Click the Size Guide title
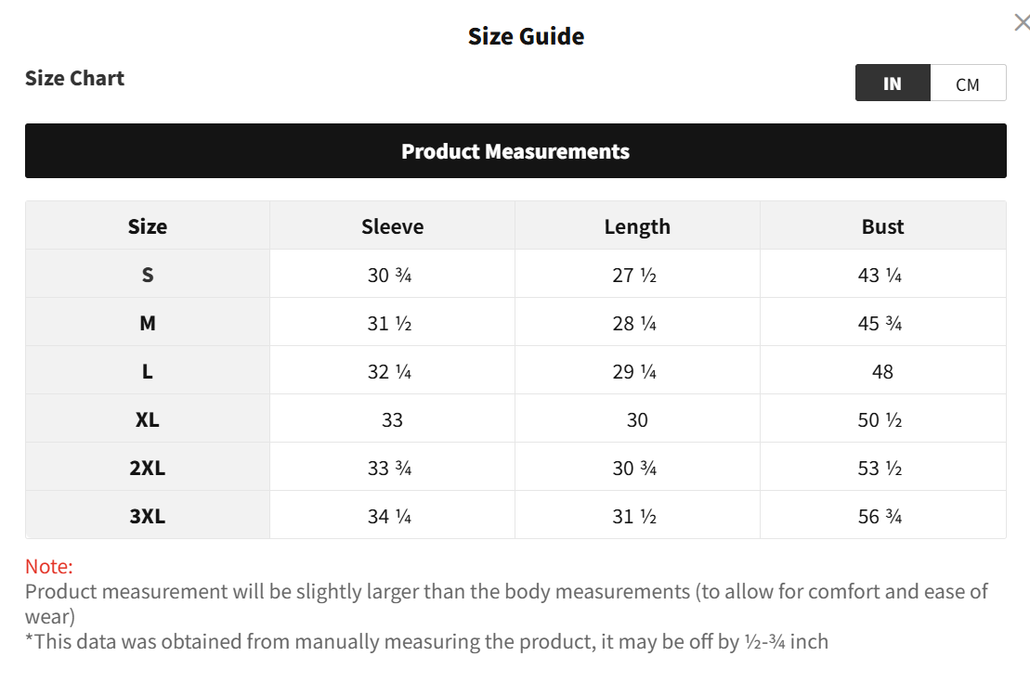 (526, 36)
